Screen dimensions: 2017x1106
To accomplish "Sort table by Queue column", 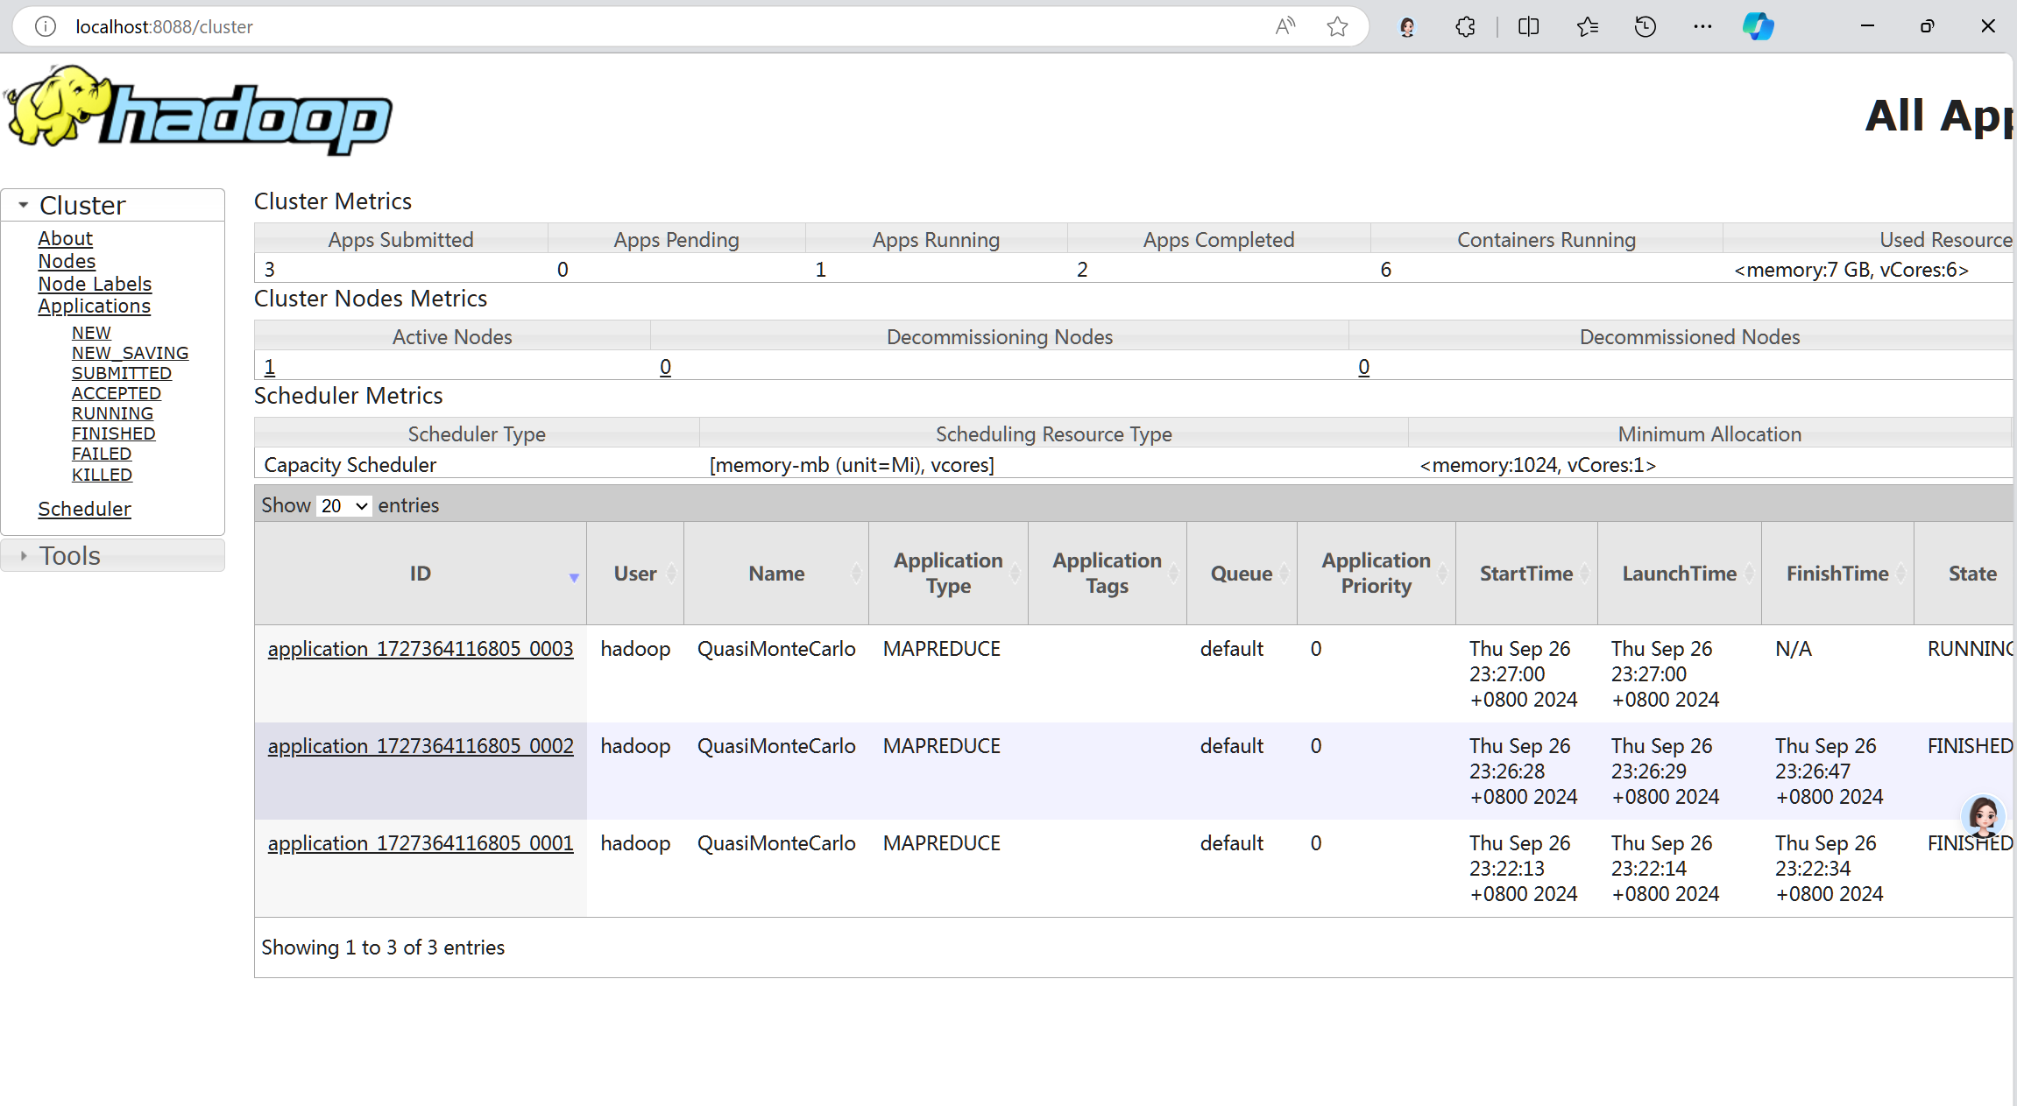I will [x=1242, y=574].
